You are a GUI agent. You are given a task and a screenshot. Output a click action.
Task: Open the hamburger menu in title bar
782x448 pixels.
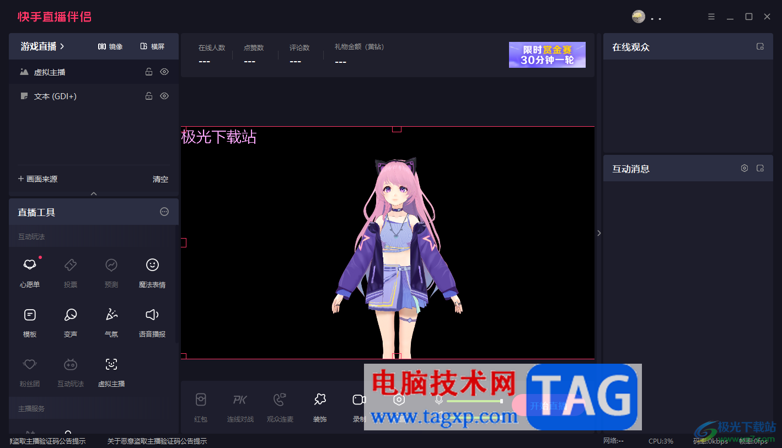coord(711,17)
